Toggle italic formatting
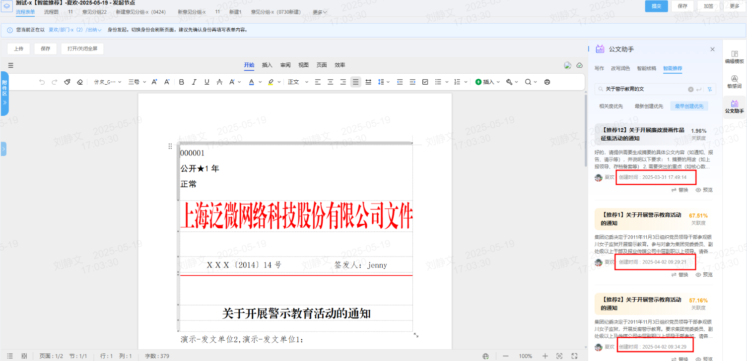747x361 pixels. [194, 82]
